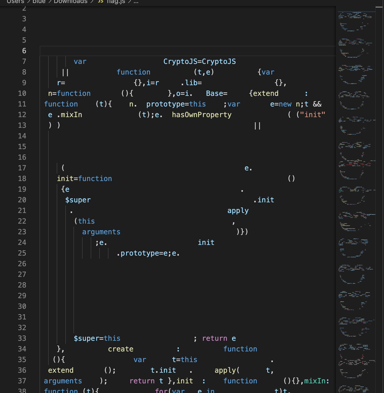
Task: Click 'return e' on line 33
Action: 219,338
